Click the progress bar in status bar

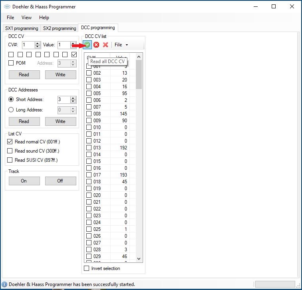coord(275,284)
